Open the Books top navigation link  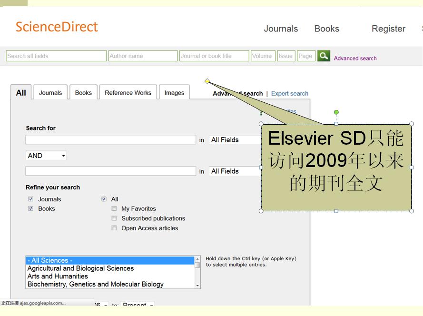[327, 29]
